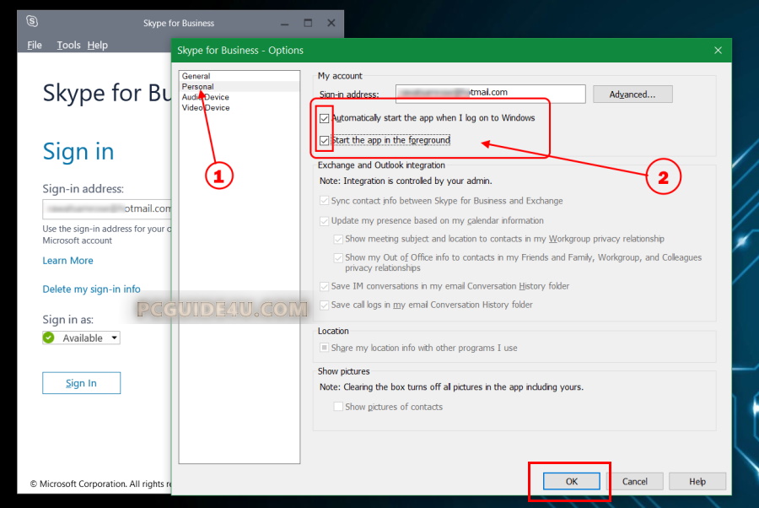Open the Sign in as status dropdown
This screenshot has height=508, width=759.
114,338
